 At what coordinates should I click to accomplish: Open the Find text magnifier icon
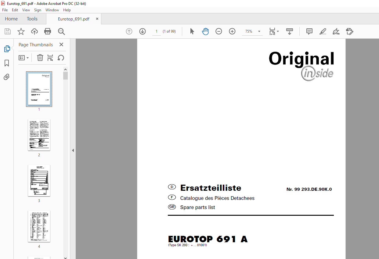coord(61,31)
